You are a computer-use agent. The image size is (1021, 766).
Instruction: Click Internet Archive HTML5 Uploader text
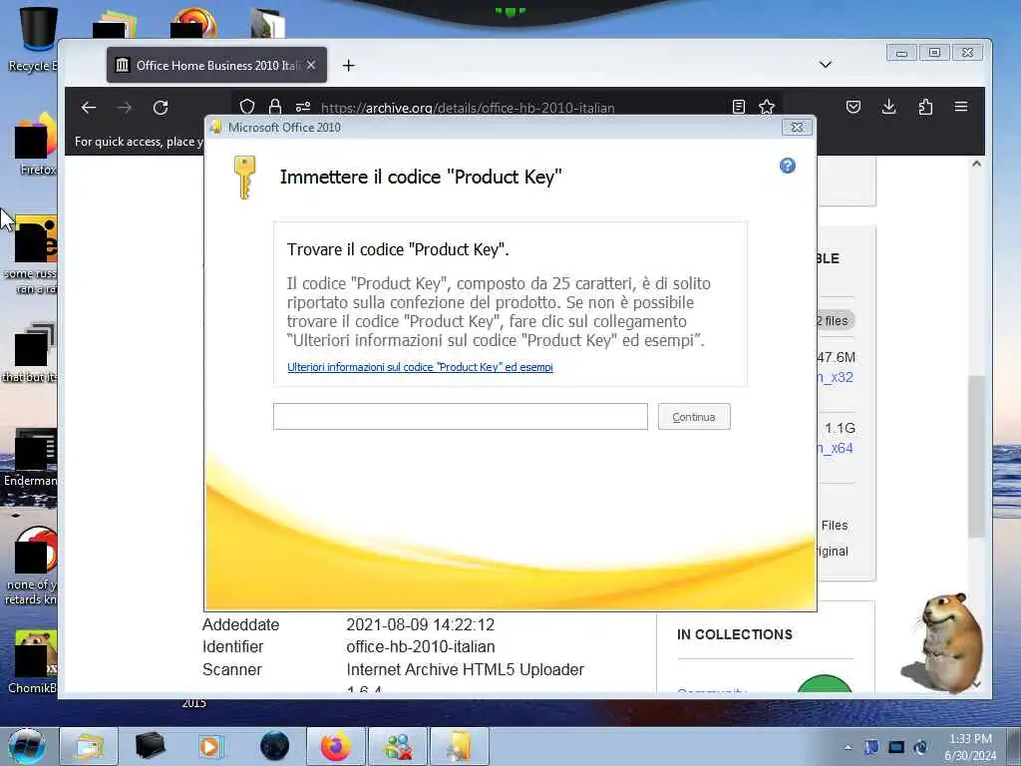(x=465, y=669)
